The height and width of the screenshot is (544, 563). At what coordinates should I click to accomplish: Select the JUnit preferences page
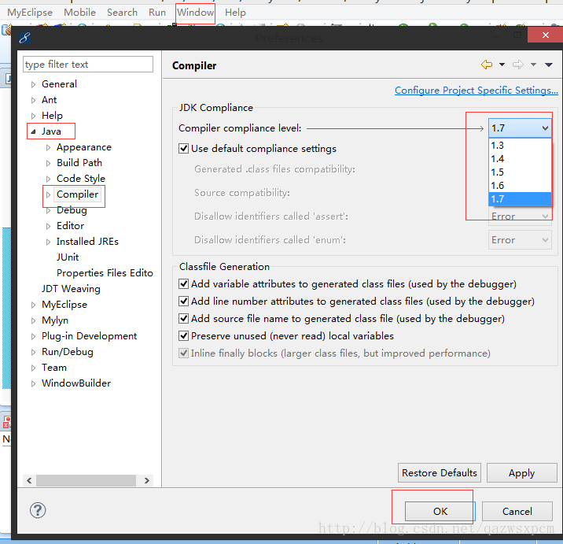[68, 257]
